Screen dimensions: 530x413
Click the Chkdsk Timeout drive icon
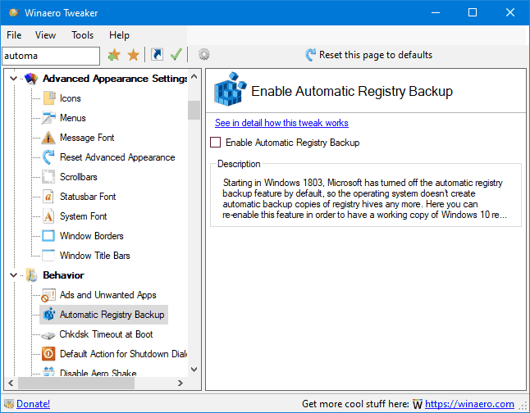click(x=48, y=335)
